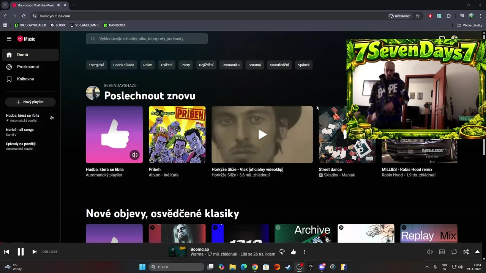The image size is (486, 273).
Task: Select the Soustředění mood chip
Action: tap(279, 65)
